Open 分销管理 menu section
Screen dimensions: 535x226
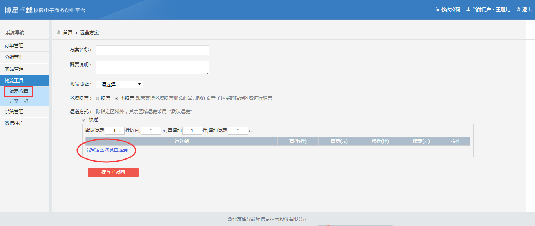[14, 57]
